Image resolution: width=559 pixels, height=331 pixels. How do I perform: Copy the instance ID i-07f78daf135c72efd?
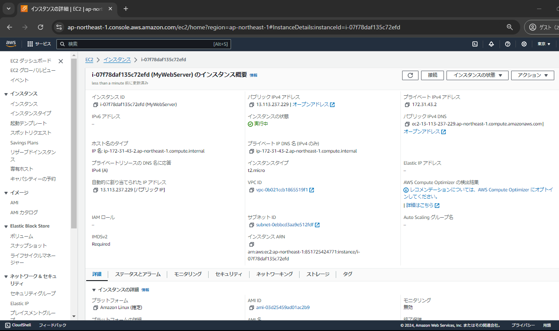click(95, 104)
